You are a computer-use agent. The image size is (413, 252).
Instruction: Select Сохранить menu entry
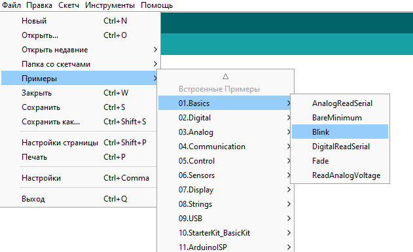pyautogui.click(x=80, y=107)
